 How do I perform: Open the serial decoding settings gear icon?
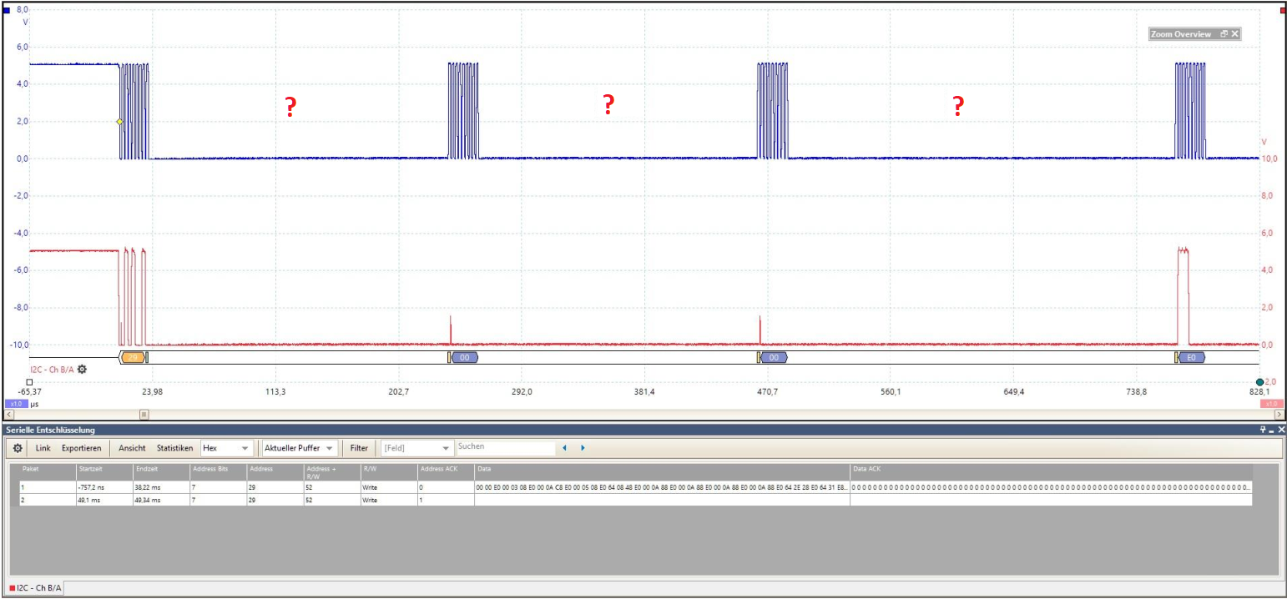point(17,448)
